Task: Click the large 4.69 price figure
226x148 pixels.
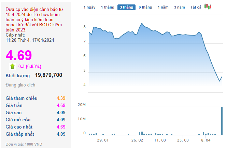Action: coord(19,55)
